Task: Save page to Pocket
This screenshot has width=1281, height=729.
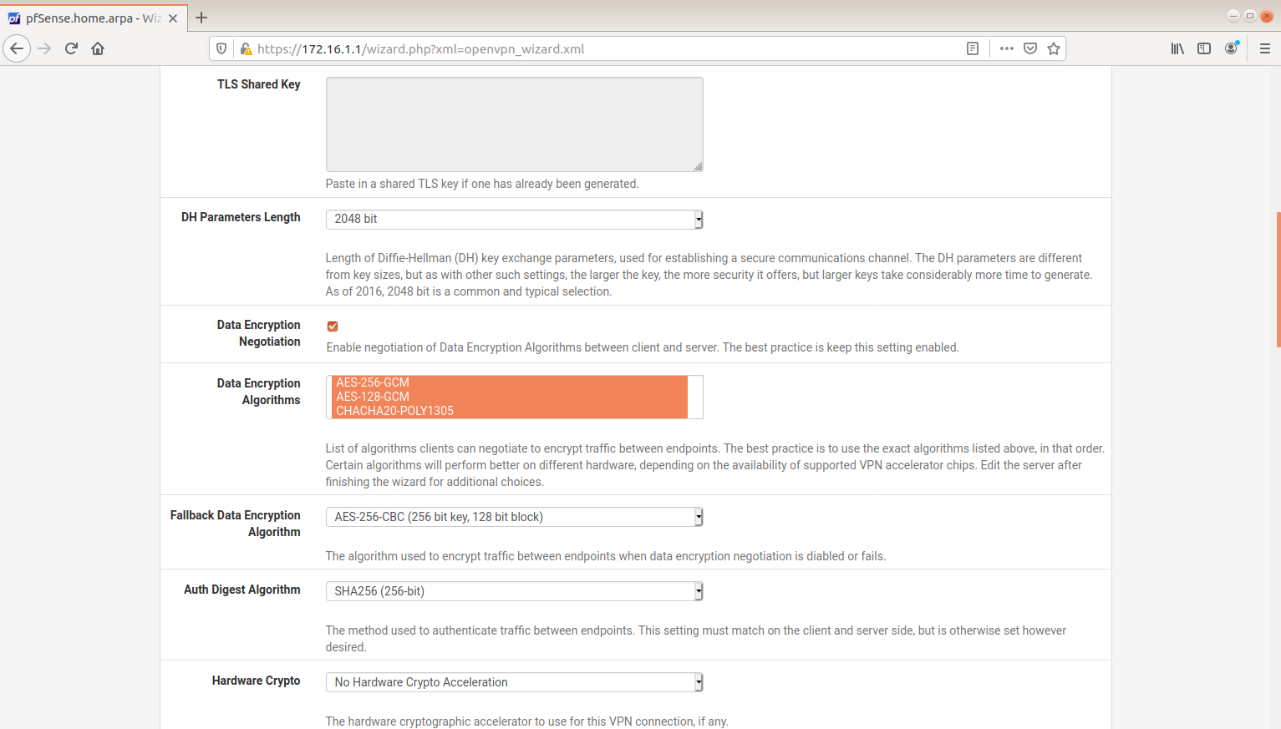Action: pyautogui.click(x=1030, y=48)
